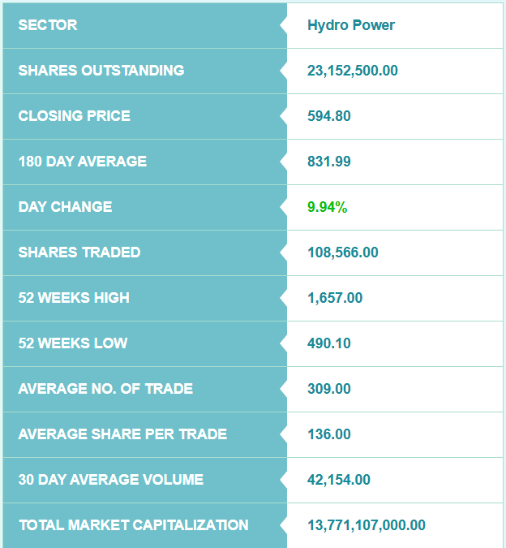Click the 13,771,107,000.00 market capitalization value
The image size is (506, 548).
click(x=367, y=525)
